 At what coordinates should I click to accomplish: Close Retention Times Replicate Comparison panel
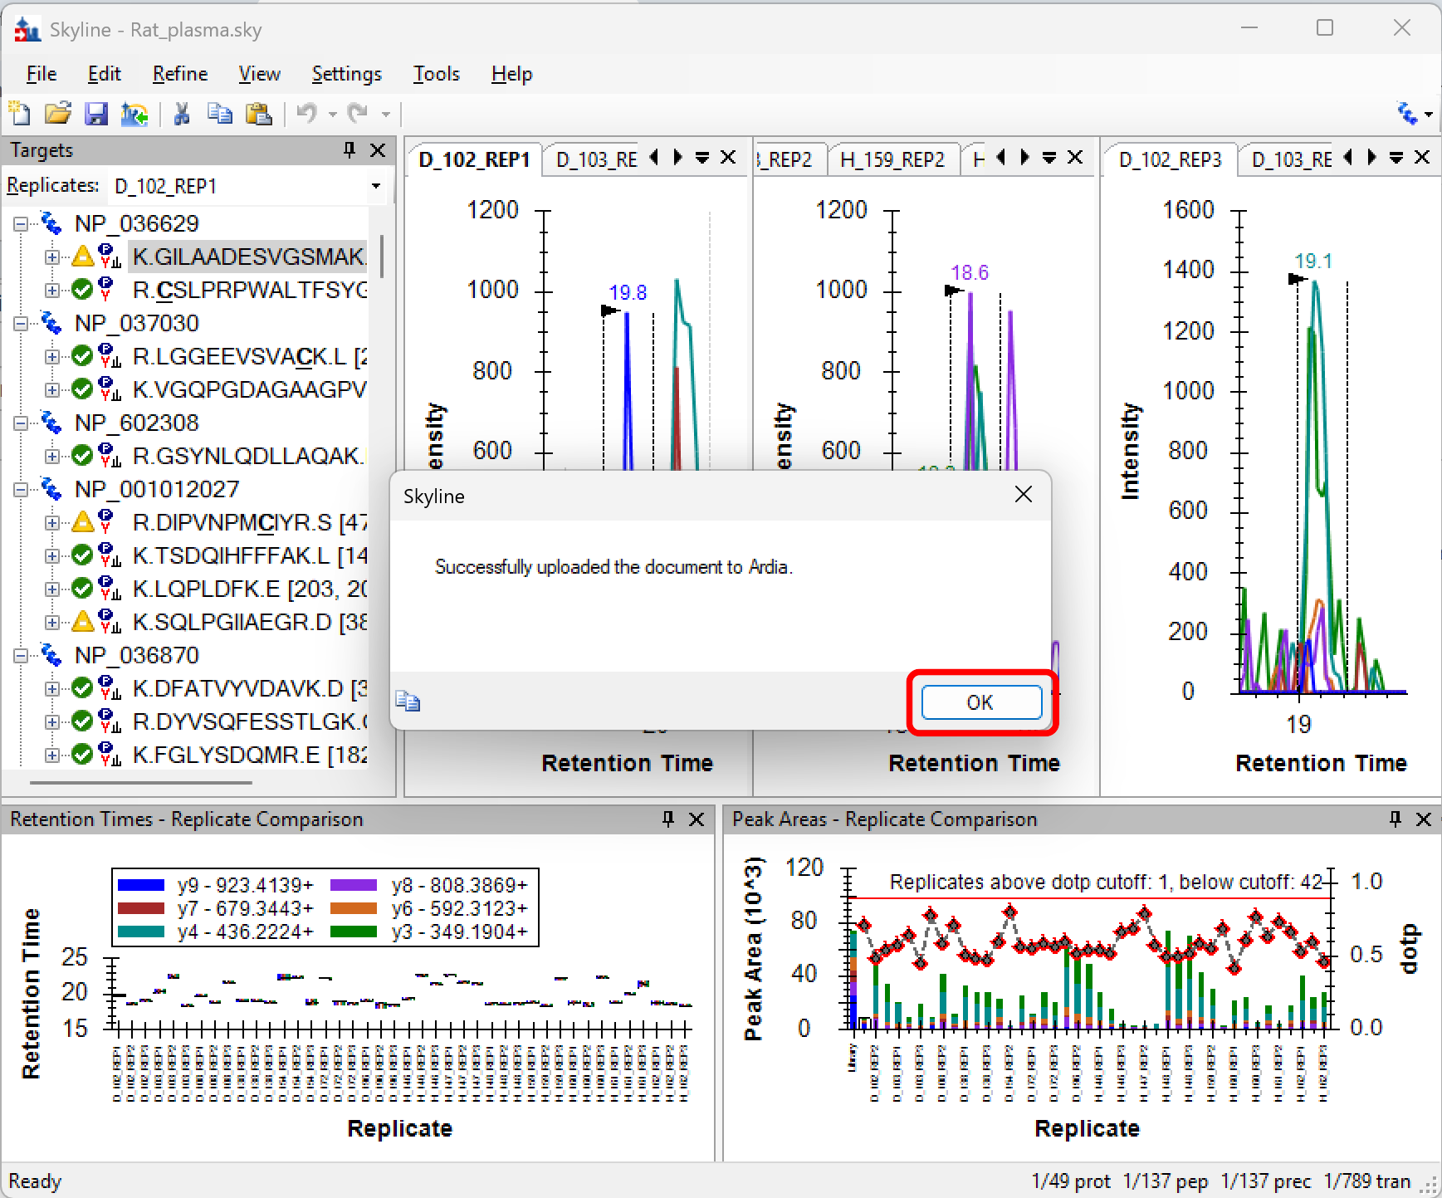697,819
